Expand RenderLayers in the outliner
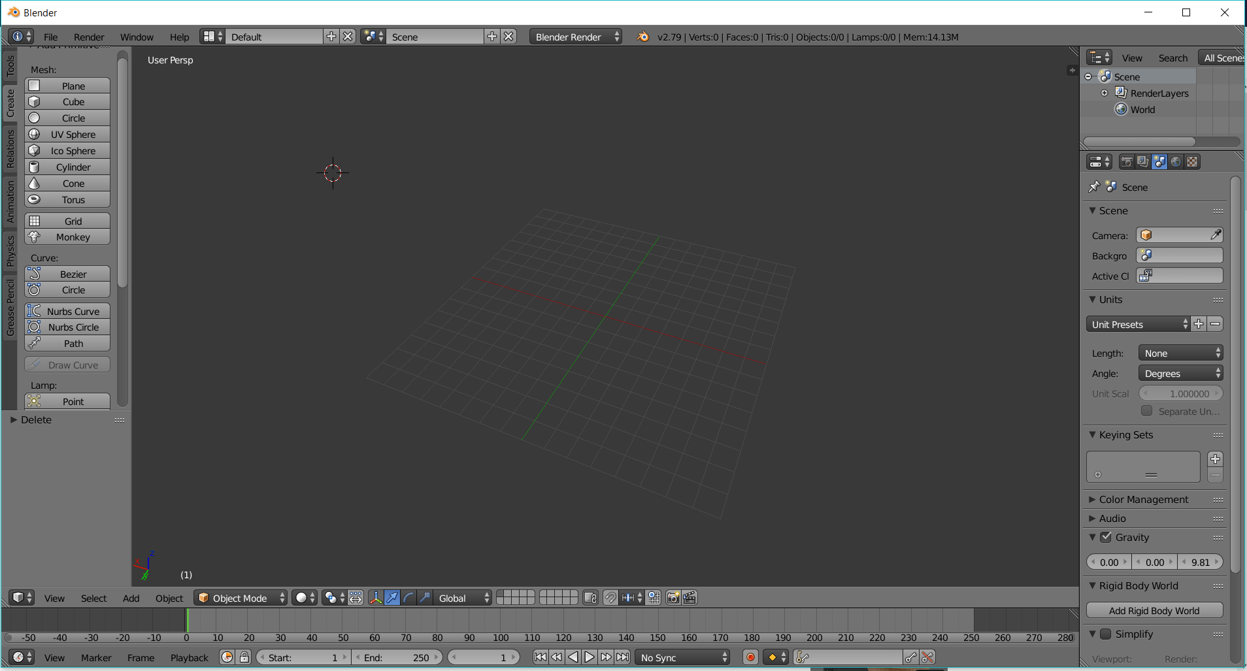This screenshot has width=1247, height=671. pyautogui.click(x=1105, y=93)
